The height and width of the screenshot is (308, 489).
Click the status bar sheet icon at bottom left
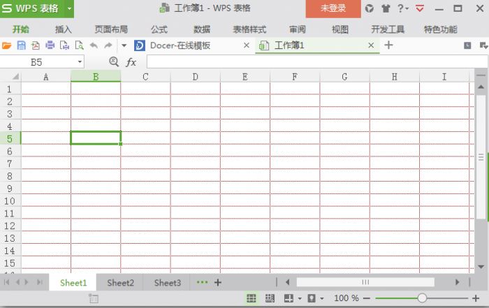(x=93, y=298)
